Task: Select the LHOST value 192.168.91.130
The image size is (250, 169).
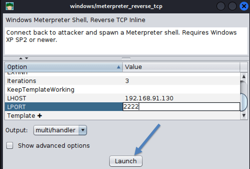Action: pos(149,98)
